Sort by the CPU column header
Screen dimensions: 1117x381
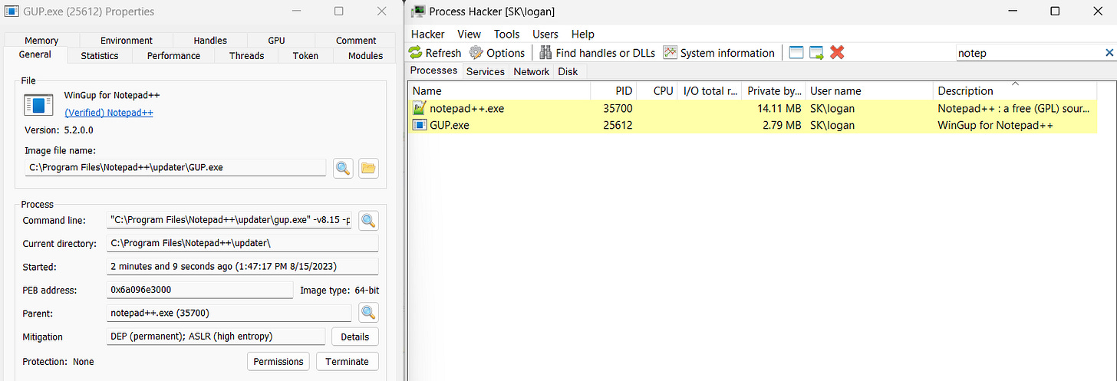657,90
